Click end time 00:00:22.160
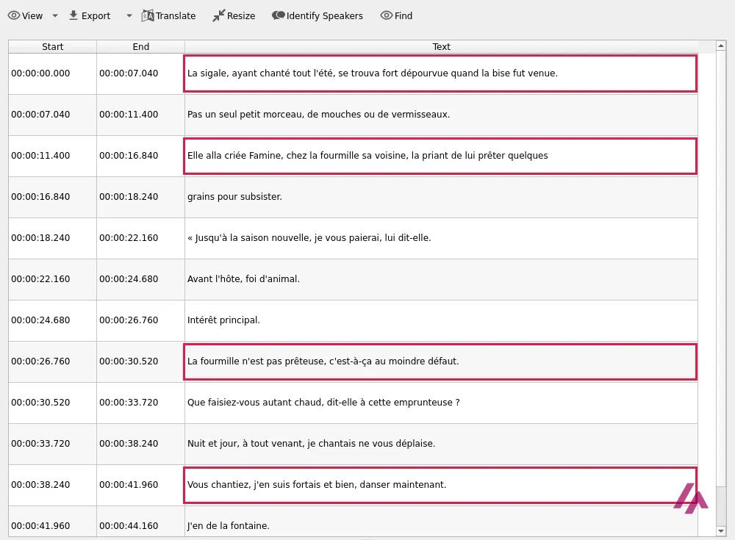Image resolution: width=735 pixels, height=540 pixels. pyautogui.click(x=129, y=237)
